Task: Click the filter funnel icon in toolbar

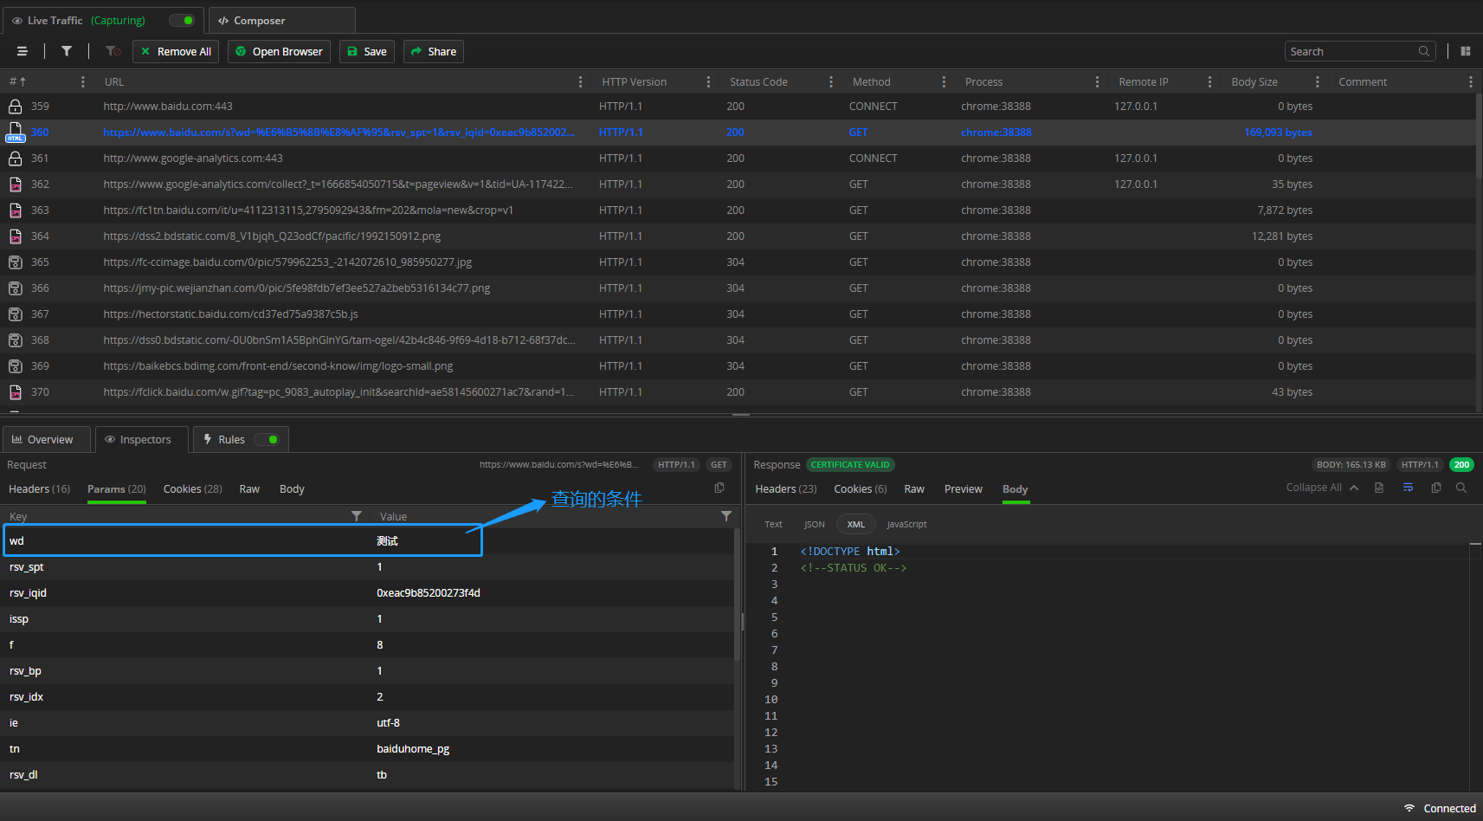Action: pos(67,52)
